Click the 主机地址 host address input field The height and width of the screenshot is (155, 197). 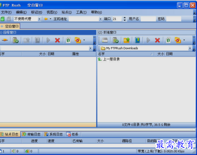pyautogui.click(x=84, y=19)
